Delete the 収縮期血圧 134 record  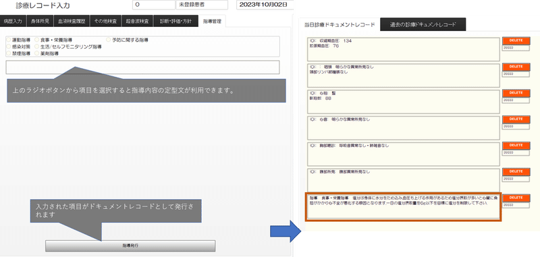pyautogui.click(x=516, y=40)
